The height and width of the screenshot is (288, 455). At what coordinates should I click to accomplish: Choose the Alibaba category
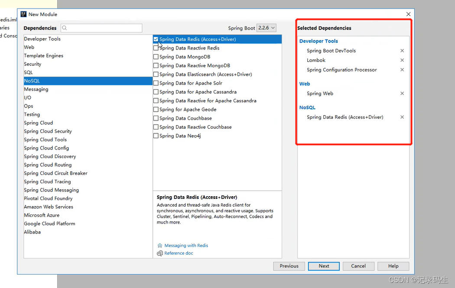click(88, 232)
